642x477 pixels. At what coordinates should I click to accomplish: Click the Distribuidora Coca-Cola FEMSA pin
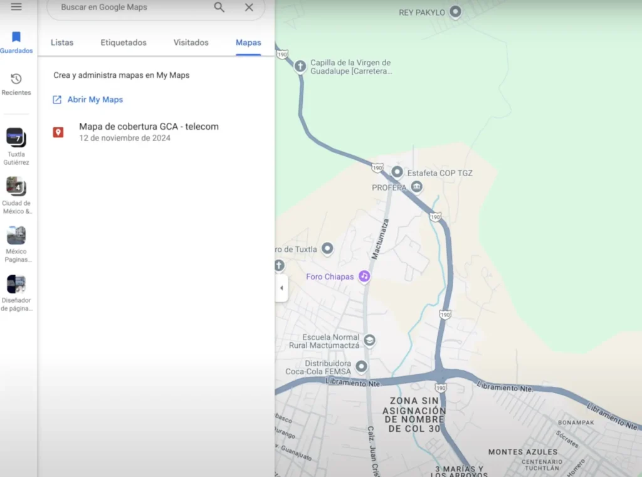361,367
